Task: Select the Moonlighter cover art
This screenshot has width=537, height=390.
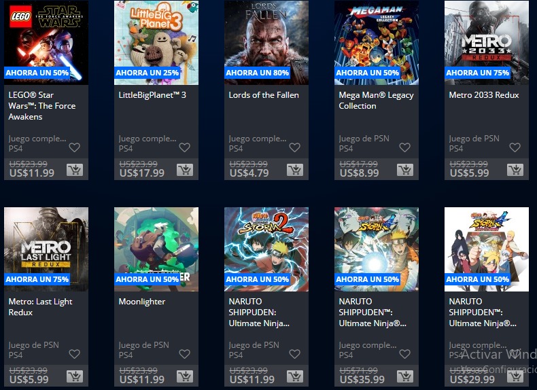Action: [x=156, y=249]
